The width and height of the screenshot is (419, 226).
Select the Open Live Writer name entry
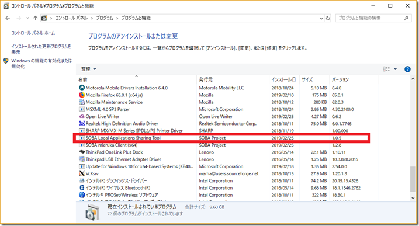pos(102,116)
